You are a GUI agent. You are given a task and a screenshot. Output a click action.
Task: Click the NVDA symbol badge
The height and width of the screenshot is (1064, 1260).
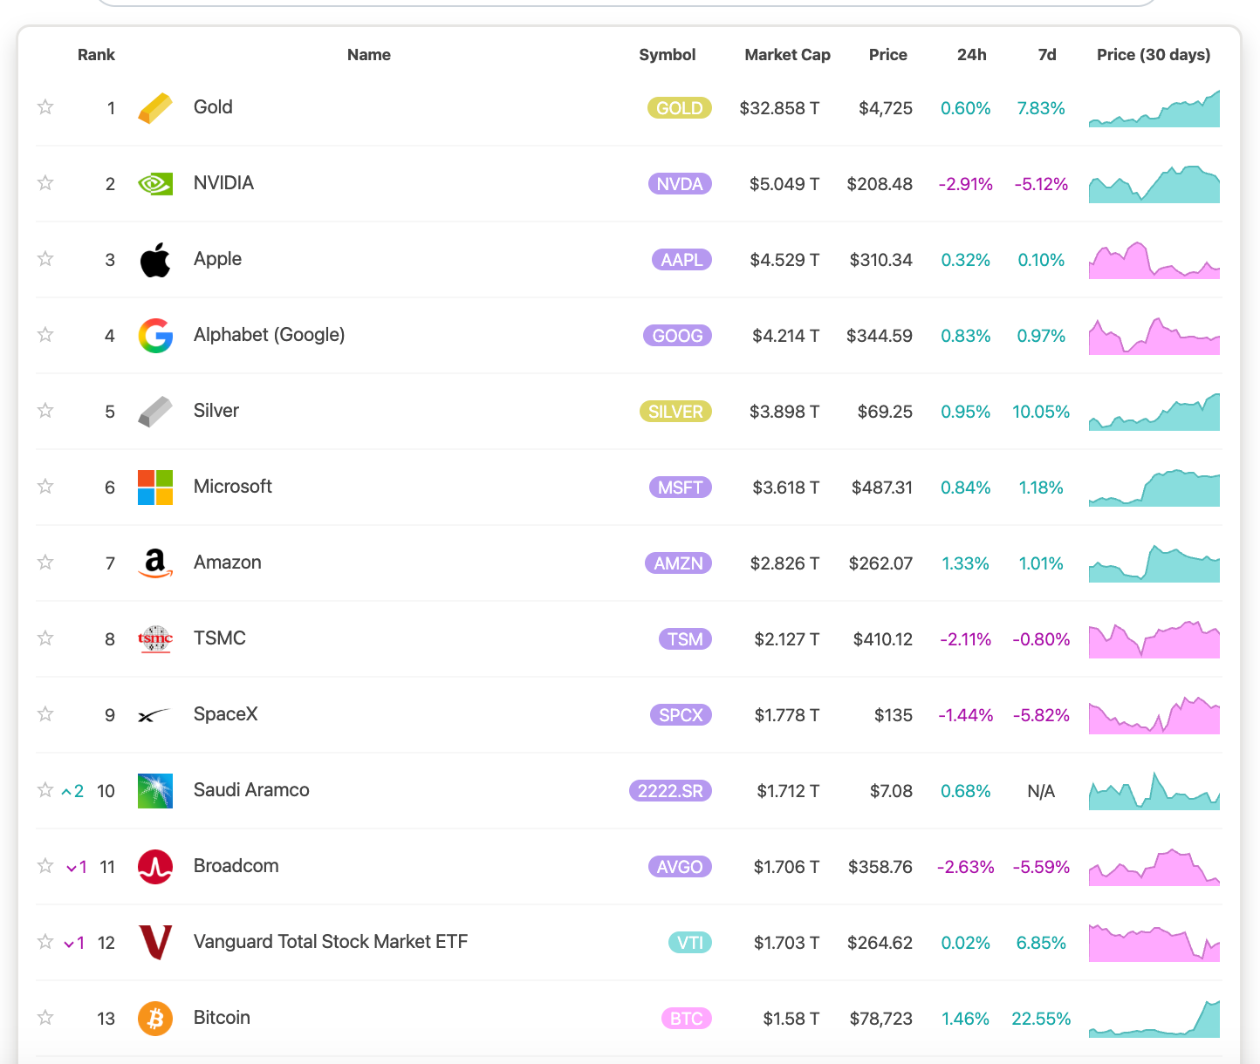[x=680, y=184]
